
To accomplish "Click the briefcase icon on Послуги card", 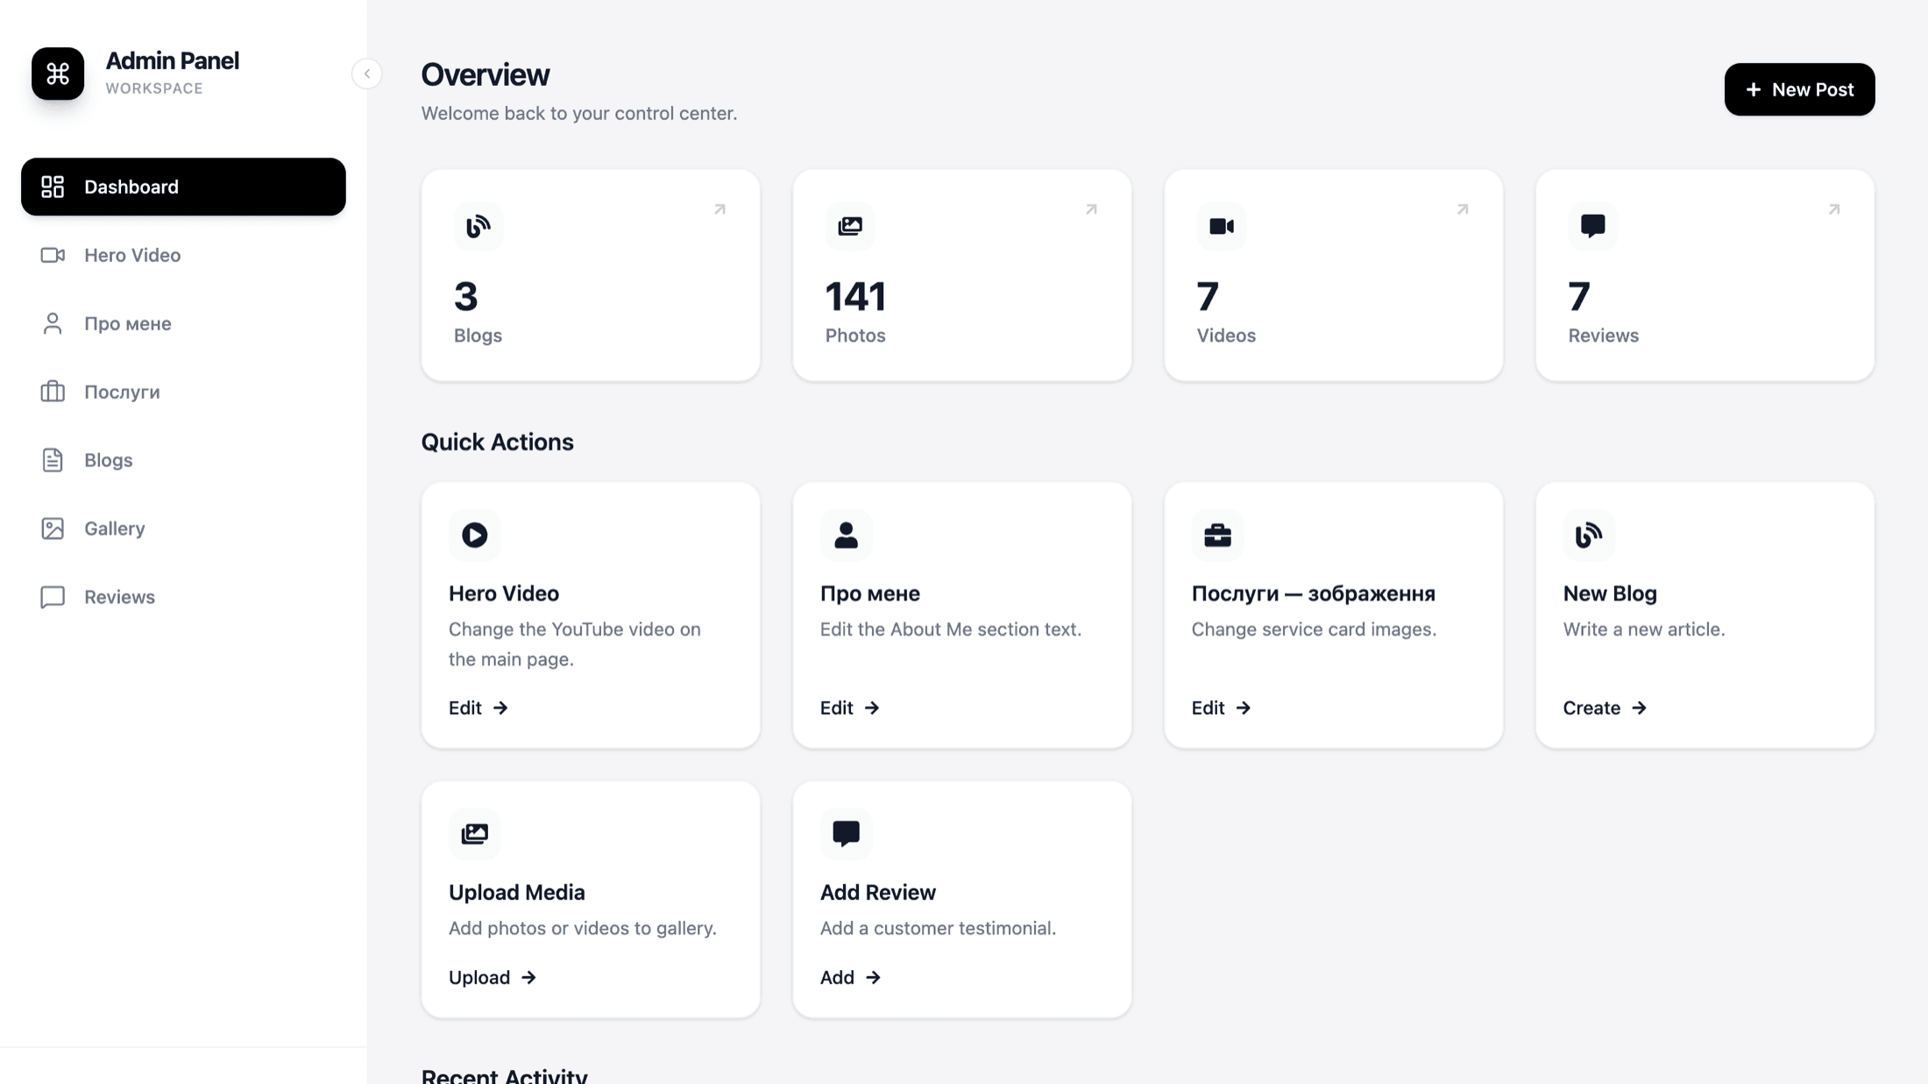I will point(1217,535).
